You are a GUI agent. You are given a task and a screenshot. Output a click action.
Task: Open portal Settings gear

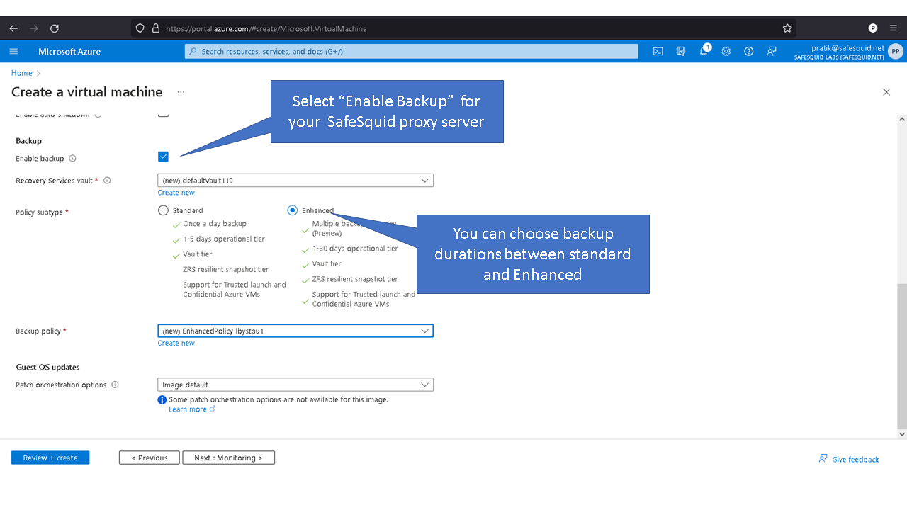(726, 52)
